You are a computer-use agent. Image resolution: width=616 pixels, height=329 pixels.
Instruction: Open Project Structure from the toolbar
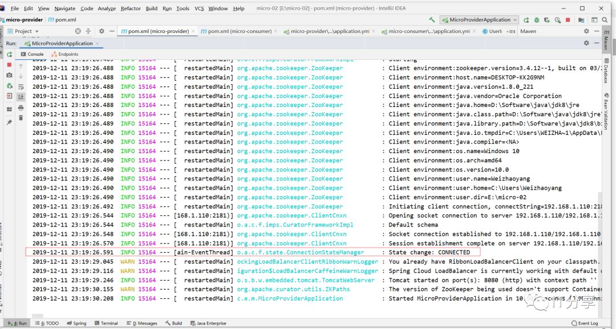pos(581,19)
